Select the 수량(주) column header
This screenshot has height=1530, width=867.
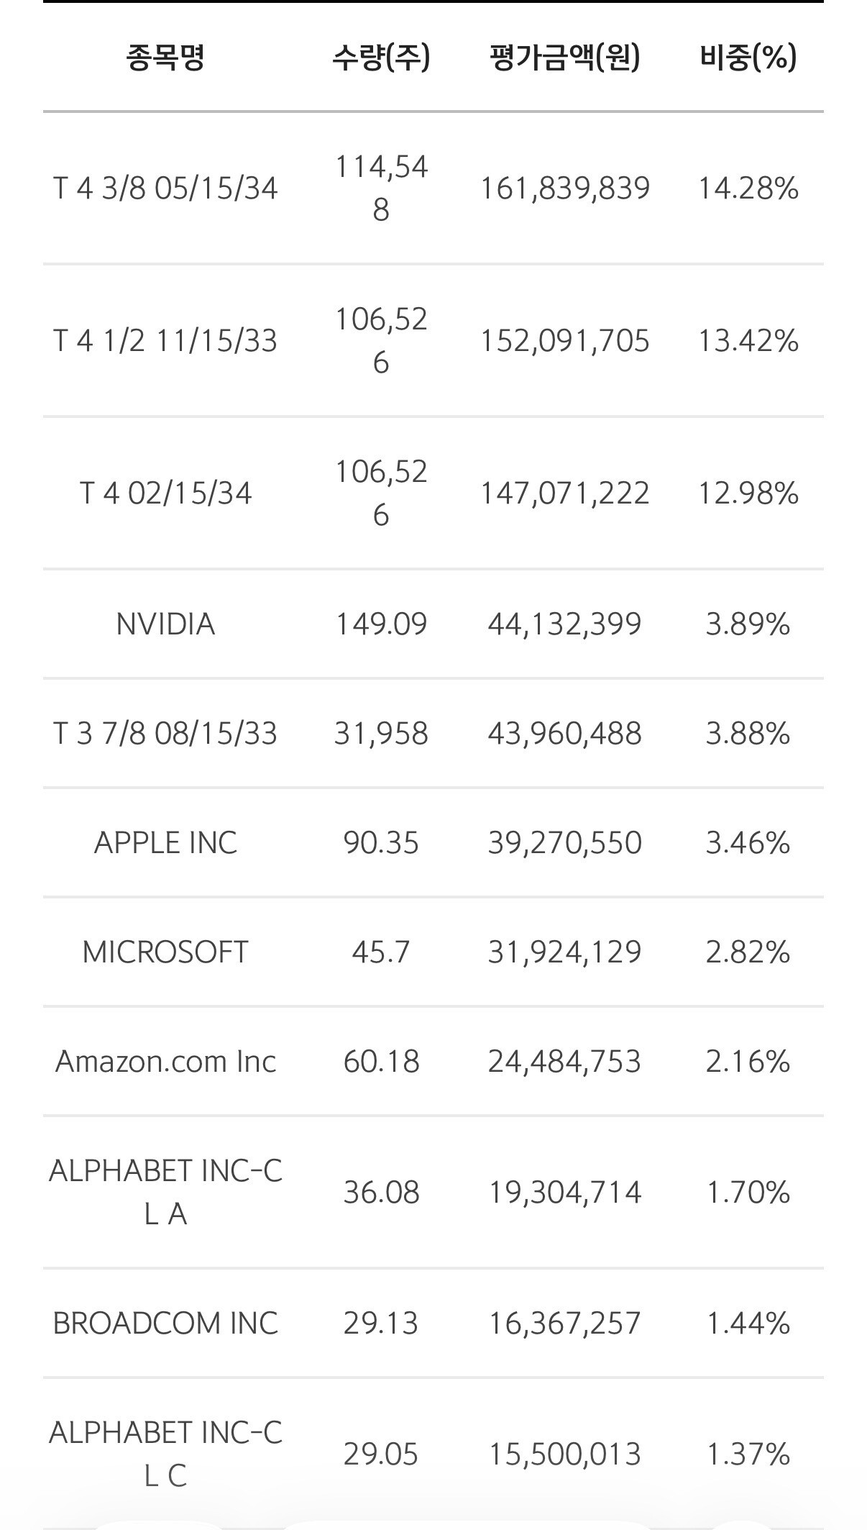point(381,58)
